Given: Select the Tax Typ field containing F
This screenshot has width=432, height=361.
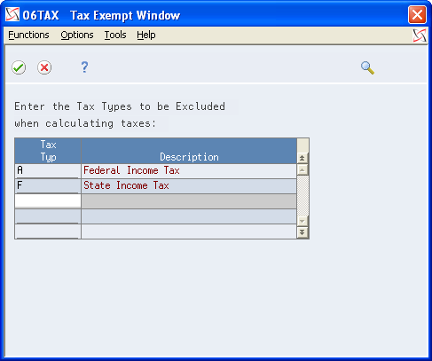Looking at the screenshot, I should point(48,186).
